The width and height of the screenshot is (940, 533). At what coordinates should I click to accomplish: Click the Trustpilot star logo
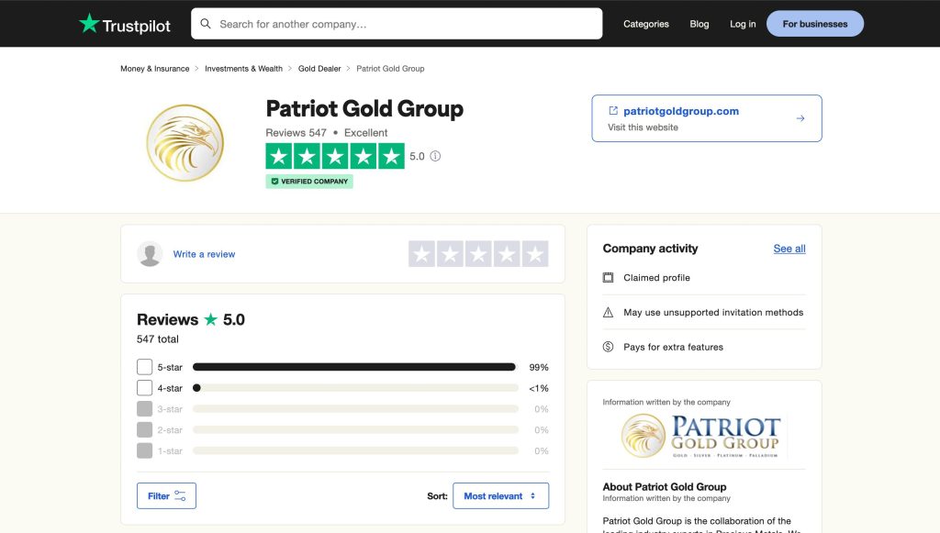89,24
